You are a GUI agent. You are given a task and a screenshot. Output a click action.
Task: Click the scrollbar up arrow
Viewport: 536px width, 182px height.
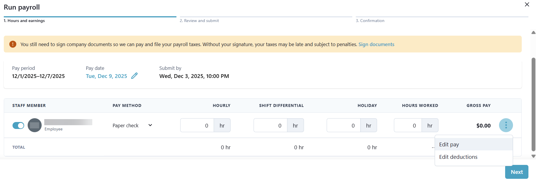[533, 32]
